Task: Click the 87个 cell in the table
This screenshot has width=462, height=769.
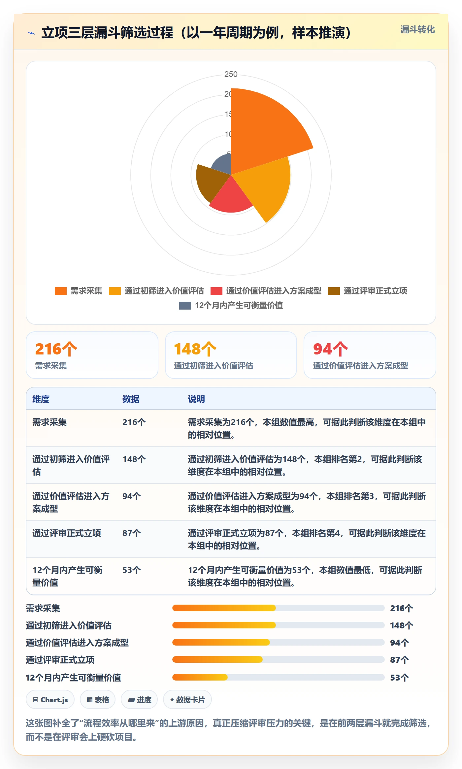Action: pos(132,533)
